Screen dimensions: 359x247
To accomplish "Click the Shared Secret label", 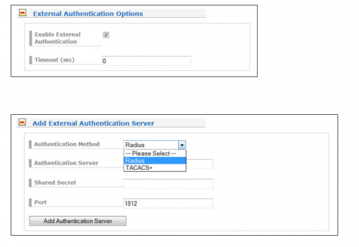I will [x=55, y=182].
